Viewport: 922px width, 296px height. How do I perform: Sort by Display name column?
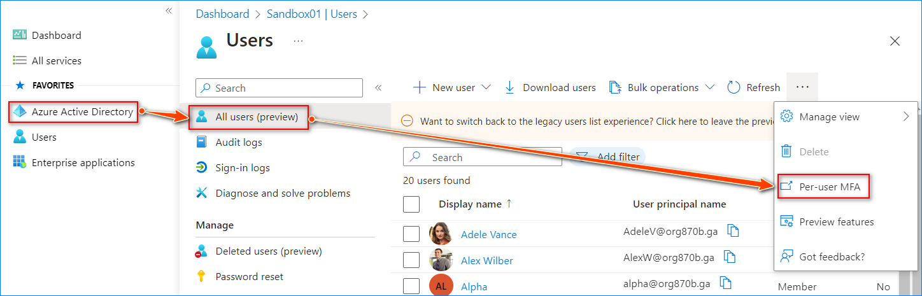(x=475, y=204)
